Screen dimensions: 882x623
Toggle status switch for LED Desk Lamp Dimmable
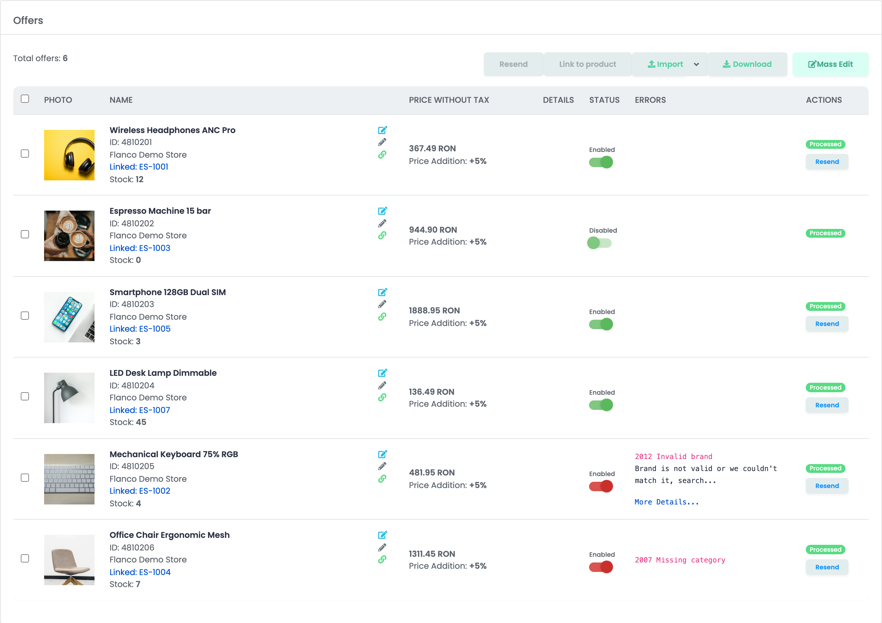pos(601,405)
